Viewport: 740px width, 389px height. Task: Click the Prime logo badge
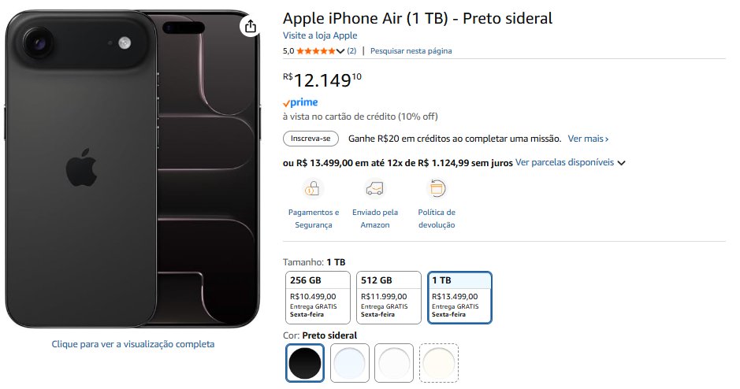click(300, 102)
